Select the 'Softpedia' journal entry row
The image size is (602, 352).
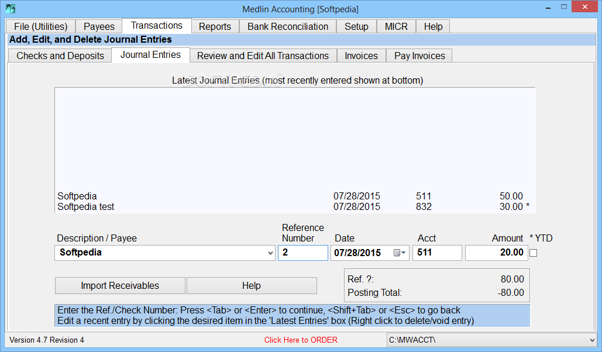pos(295,196)
